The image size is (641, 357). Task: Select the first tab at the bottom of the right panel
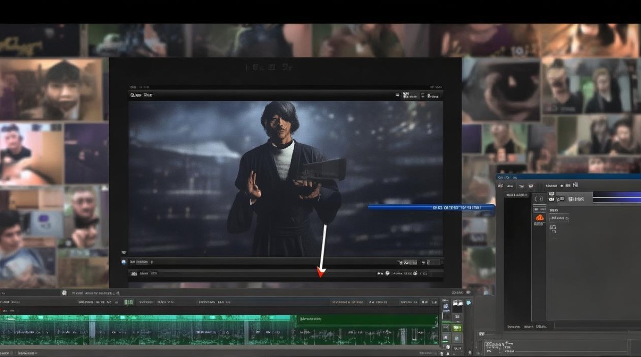tap(513, 327)
